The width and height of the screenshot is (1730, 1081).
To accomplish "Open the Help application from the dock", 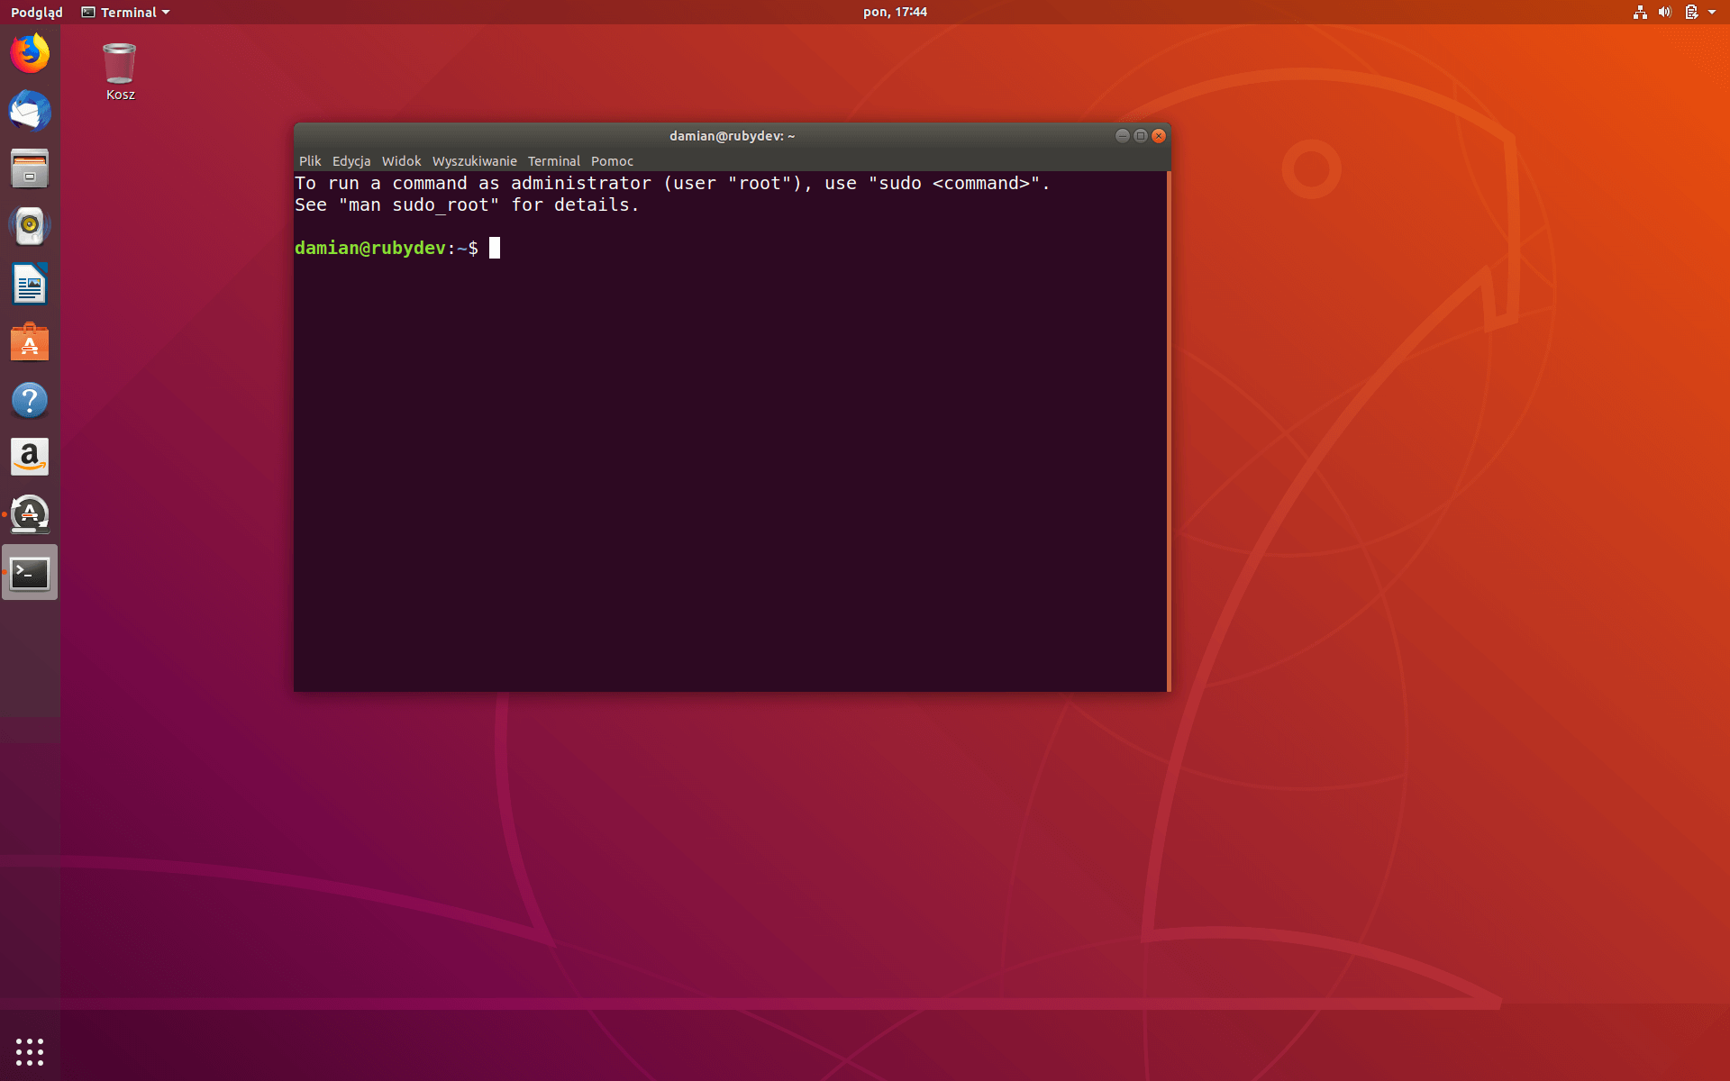I will [30, 400].
